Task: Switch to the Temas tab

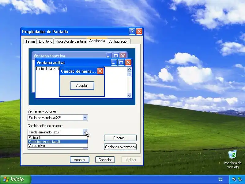Action: [x=30, y=41]
